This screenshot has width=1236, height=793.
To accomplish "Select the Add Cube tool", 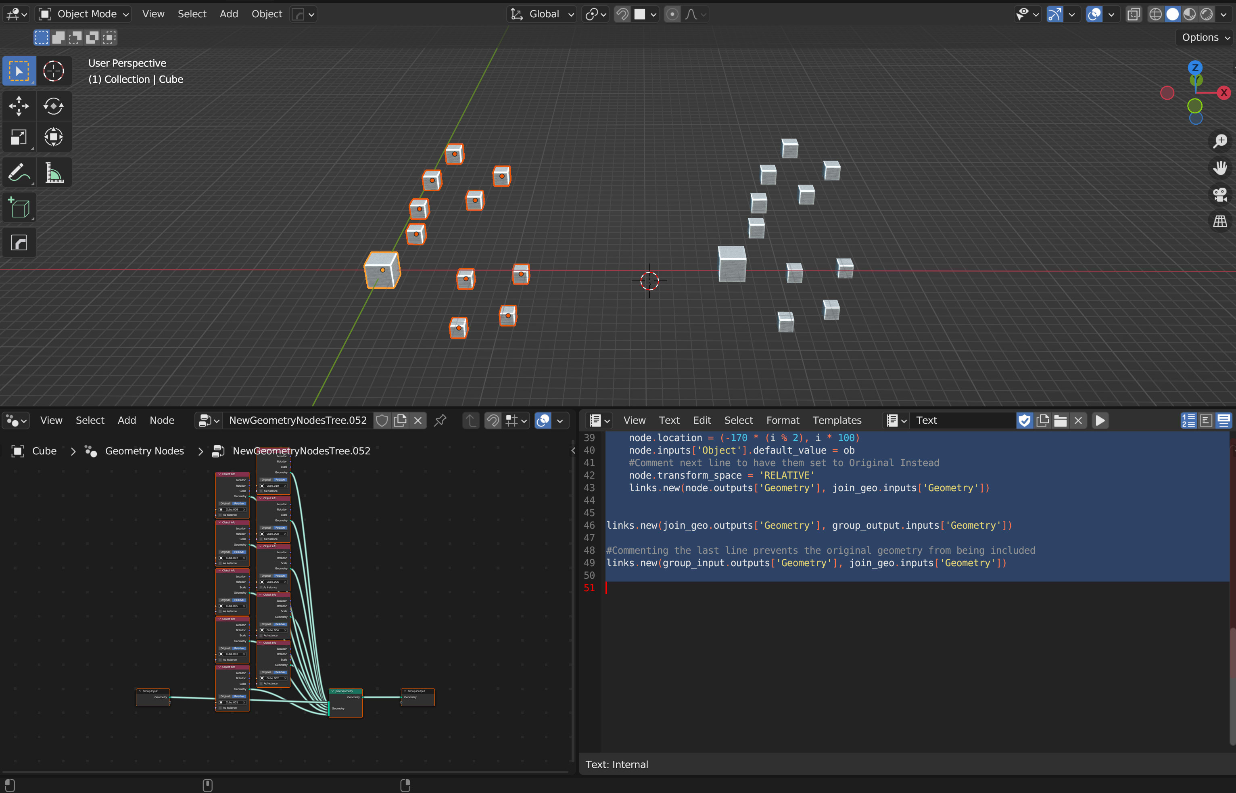I will click(x=19, y=207).
